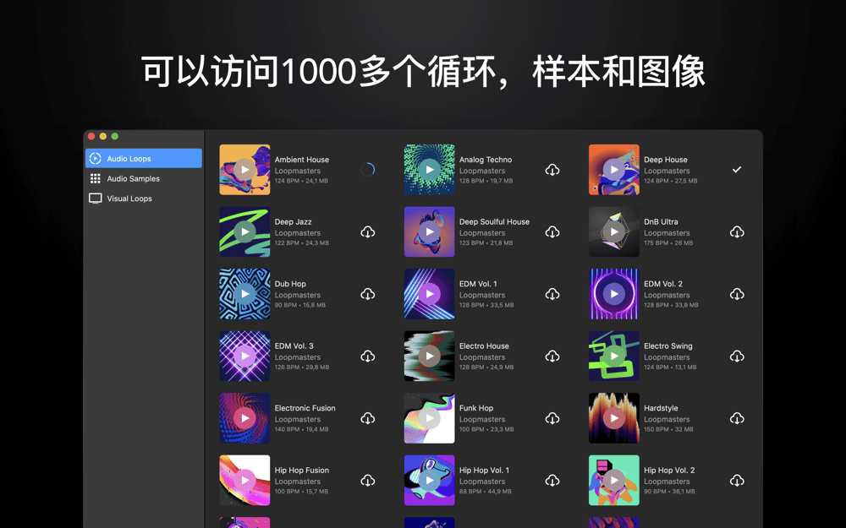Play the Ambient House preview
The width and height of the screenshot is (846, 528).
click(245, 170)
